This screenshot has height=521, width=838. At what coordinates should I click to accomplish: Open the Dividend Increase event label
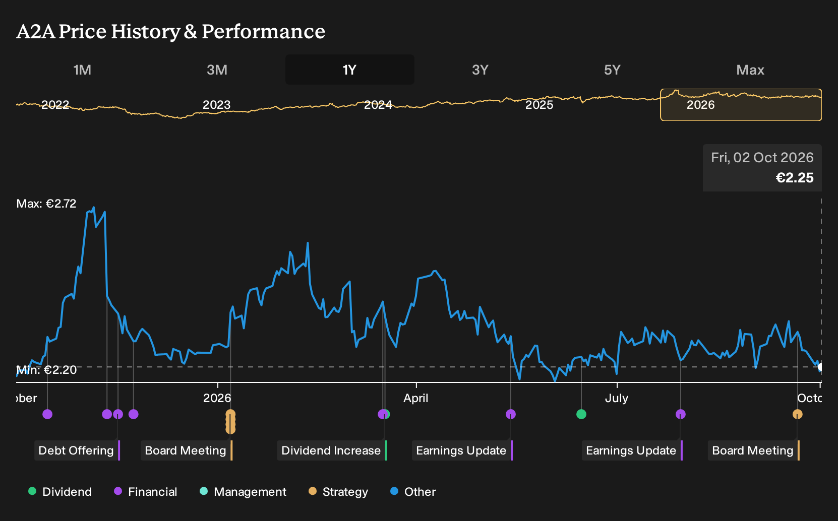coord(332,450)
